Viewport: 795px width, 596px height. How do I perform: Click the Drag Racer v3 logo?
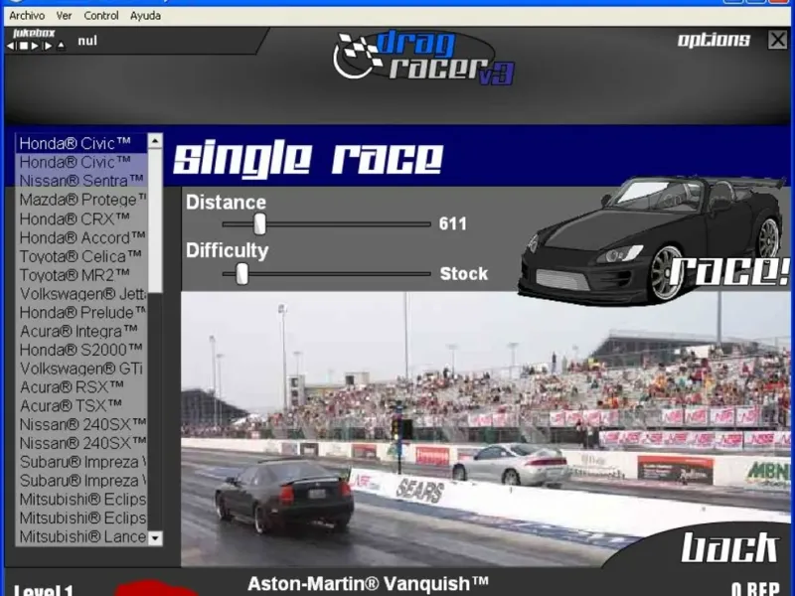(x=423, y=57)
